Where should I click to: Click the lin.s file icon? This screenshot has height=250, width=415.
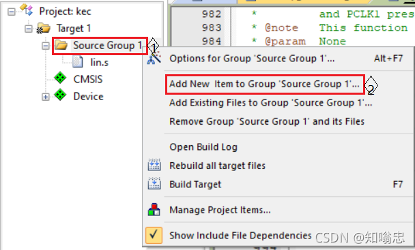78,62
